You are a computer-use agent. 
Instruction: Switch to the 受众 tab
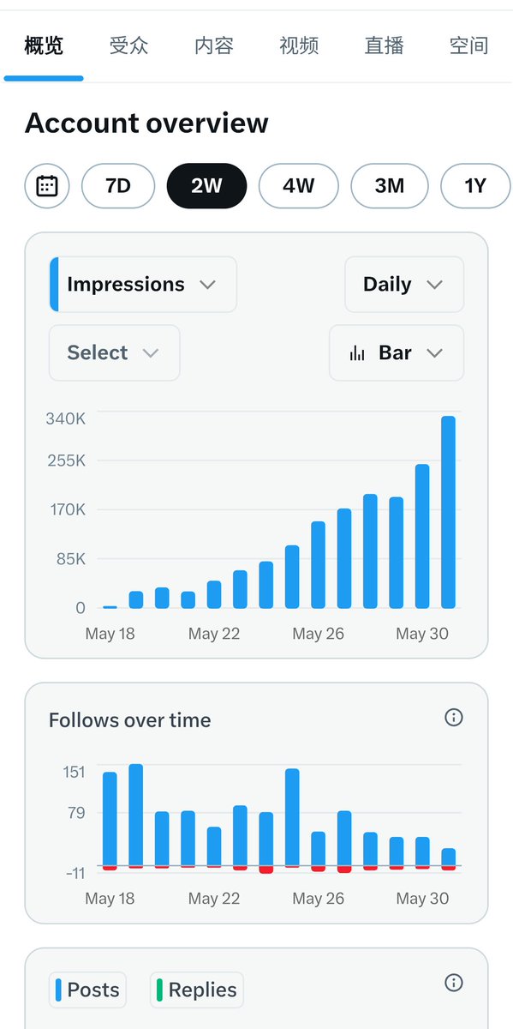point(128,45)
